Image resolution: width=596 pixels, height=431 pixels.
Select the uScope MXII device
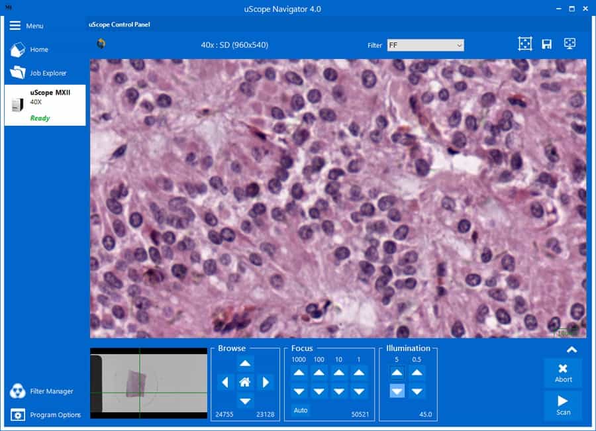45,105
